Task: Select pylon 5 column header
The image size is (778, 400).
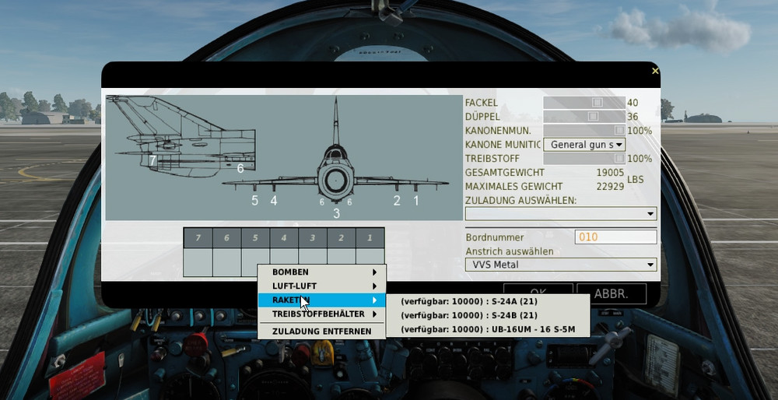Action: point(255,238)
